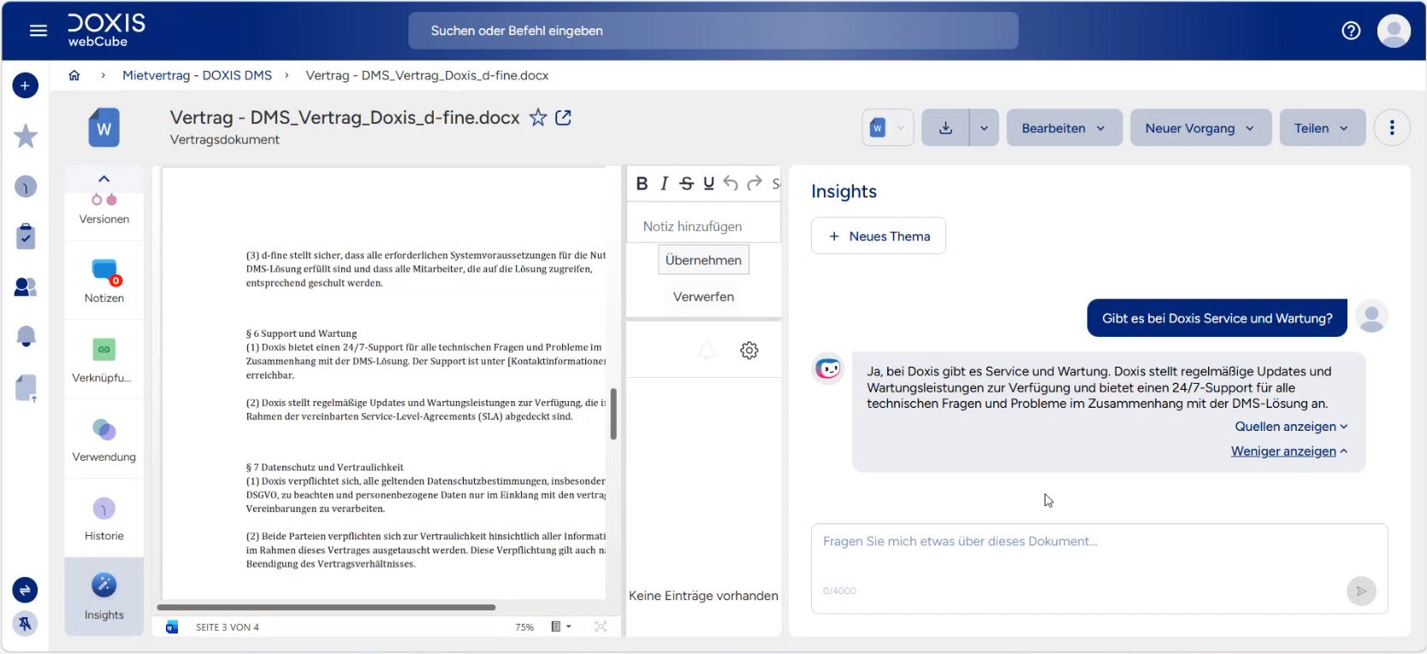Mark document as favorite with star icon

point(537,117)
